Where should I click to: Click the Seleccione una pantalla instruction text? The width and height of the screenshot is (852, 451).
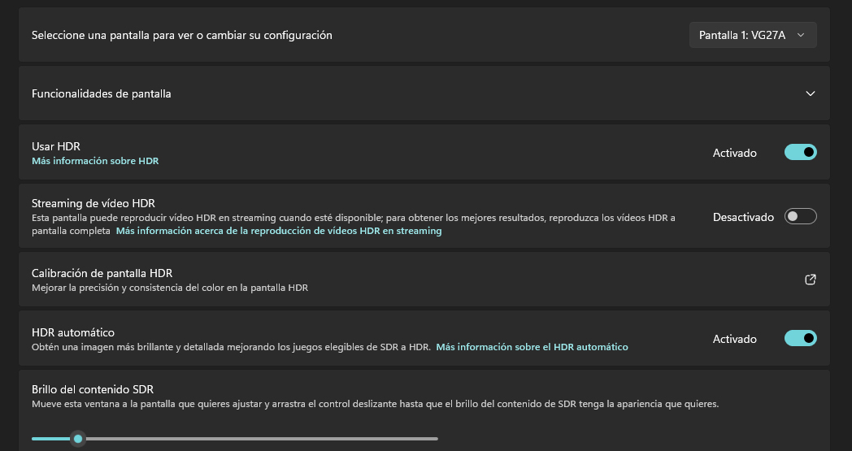tap(182, 35)
